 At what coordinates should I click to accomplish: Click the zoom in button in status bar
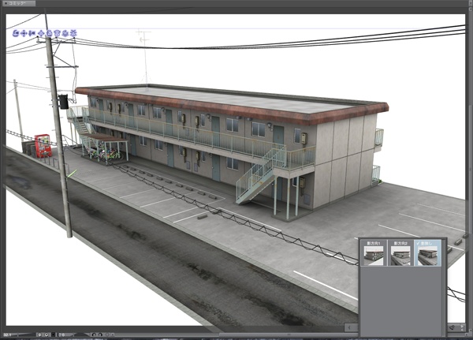[x=47, y=334]
